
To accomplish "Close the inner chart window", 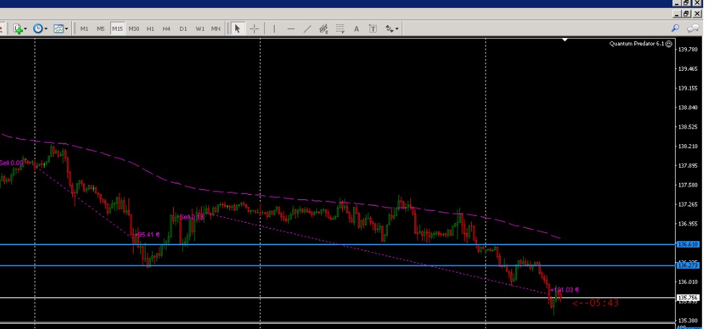I will pos(697,14).
